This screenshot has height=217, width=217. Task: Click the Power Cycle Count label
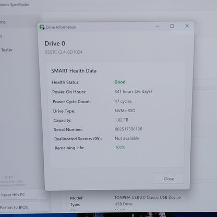click(71, 102)
